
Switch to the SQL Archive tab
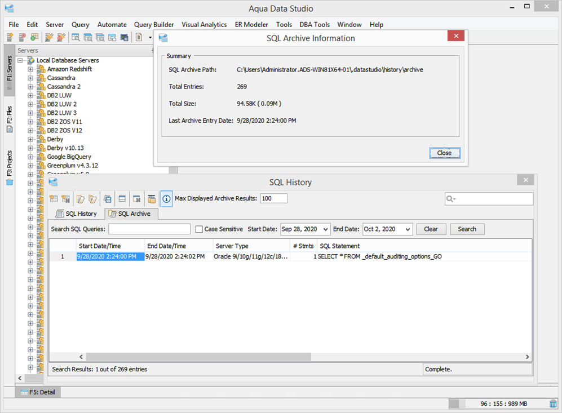tap(131, 214)
